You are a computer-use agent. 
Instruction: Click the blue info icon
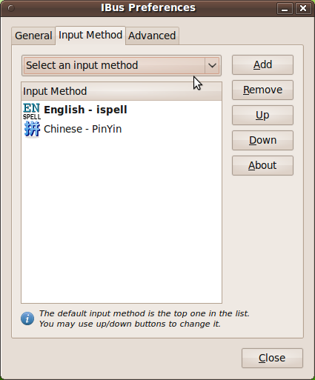point(27,319)
